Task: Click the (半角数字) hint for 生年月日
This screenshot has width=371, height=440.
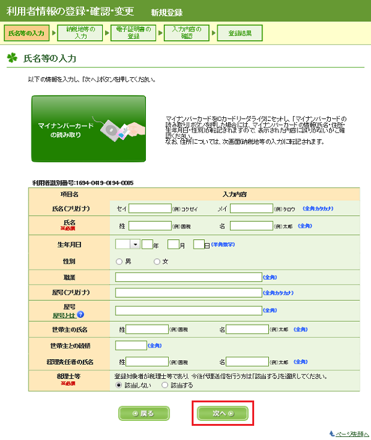Action: click(x=223, y=244)
